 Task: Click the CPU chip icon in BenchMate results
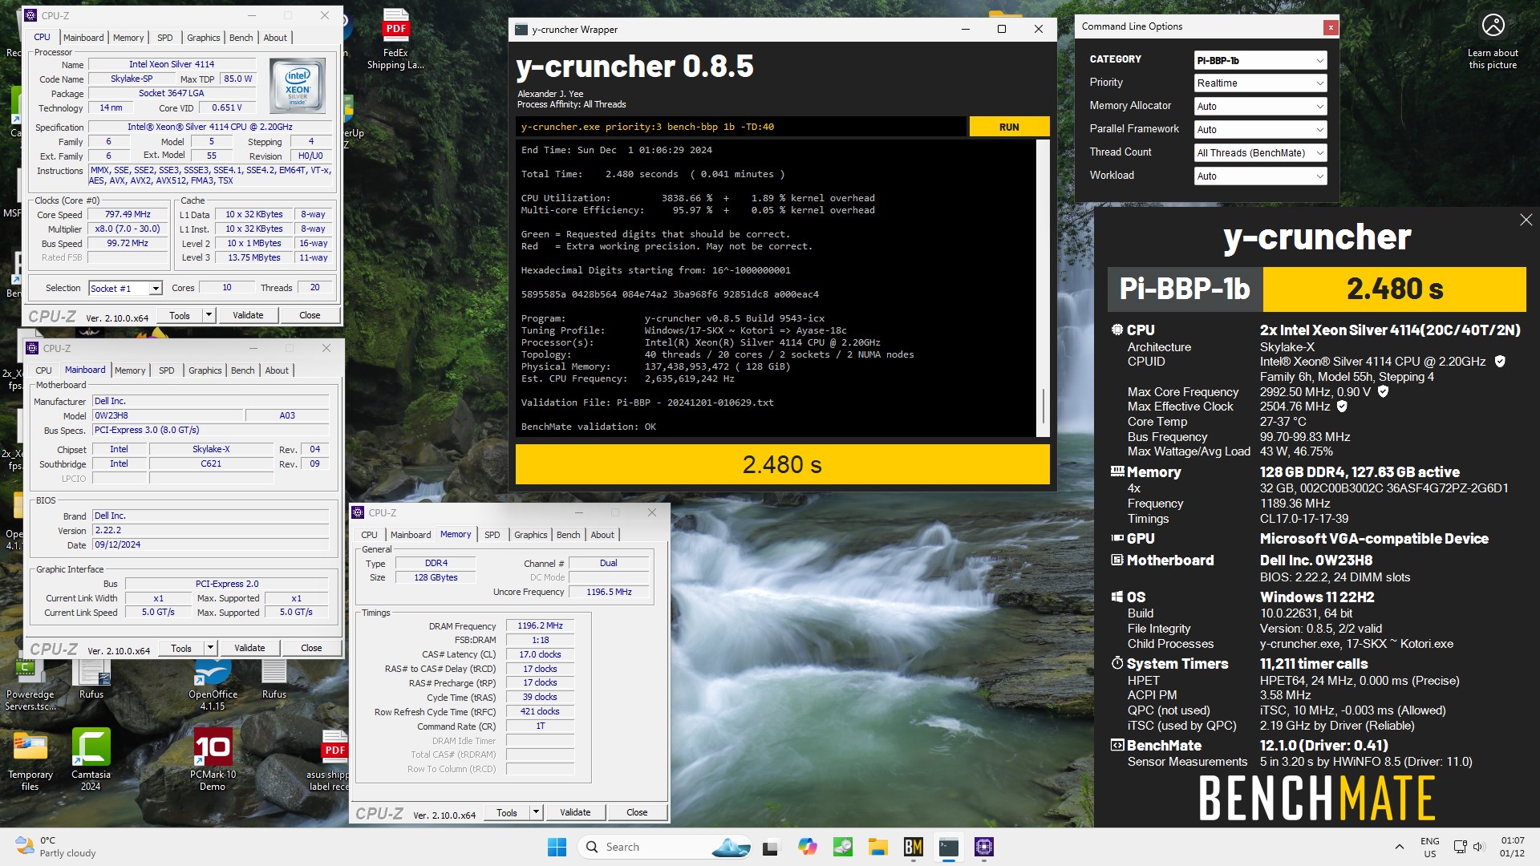point(1116,330)
